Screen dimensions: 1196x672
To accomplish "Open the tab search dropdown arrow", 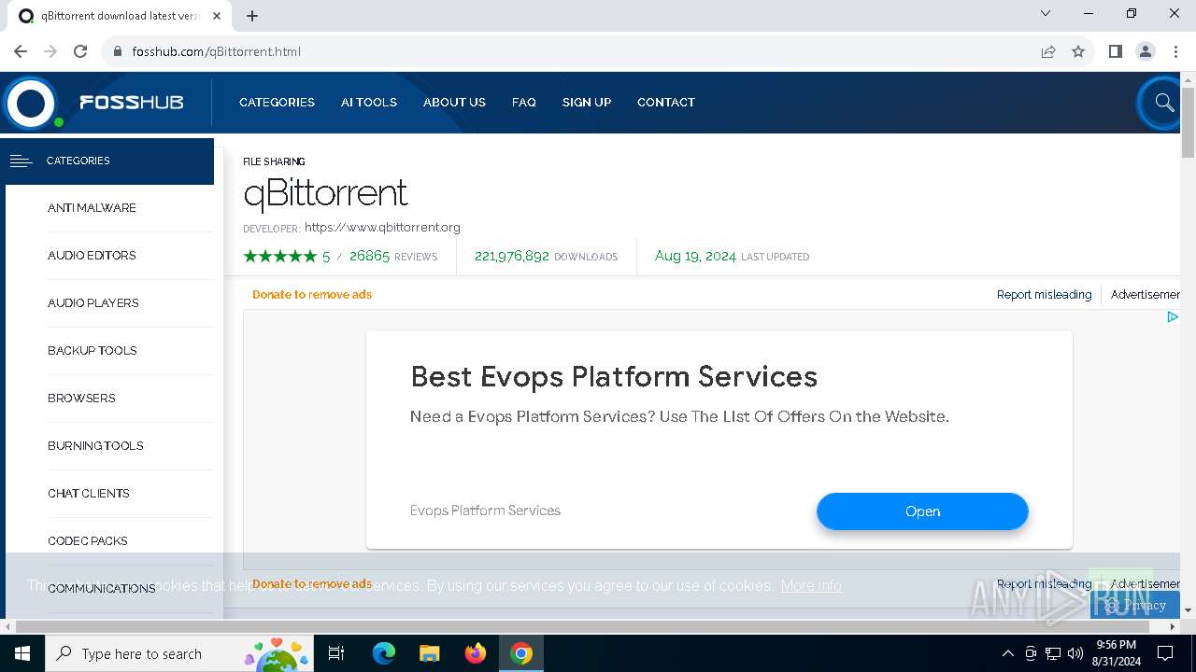I will 1046,14.
